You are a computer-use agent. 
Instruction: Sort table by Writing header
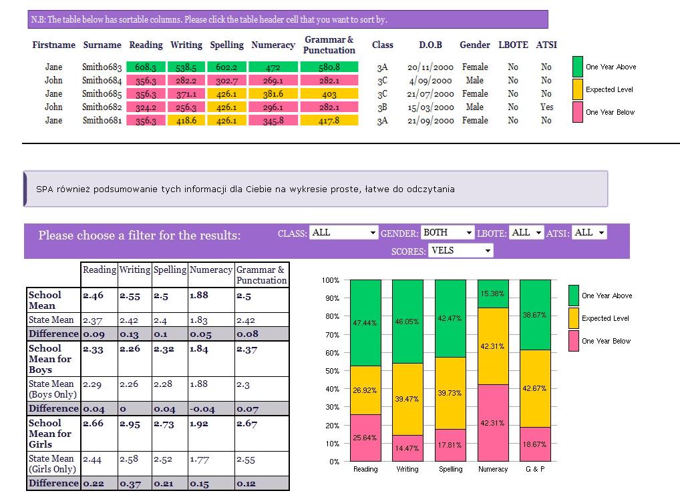click(x=186, y=45)
